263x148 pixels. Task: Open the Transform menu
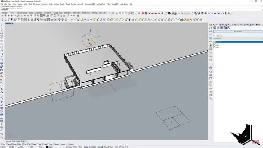[44, 4]
